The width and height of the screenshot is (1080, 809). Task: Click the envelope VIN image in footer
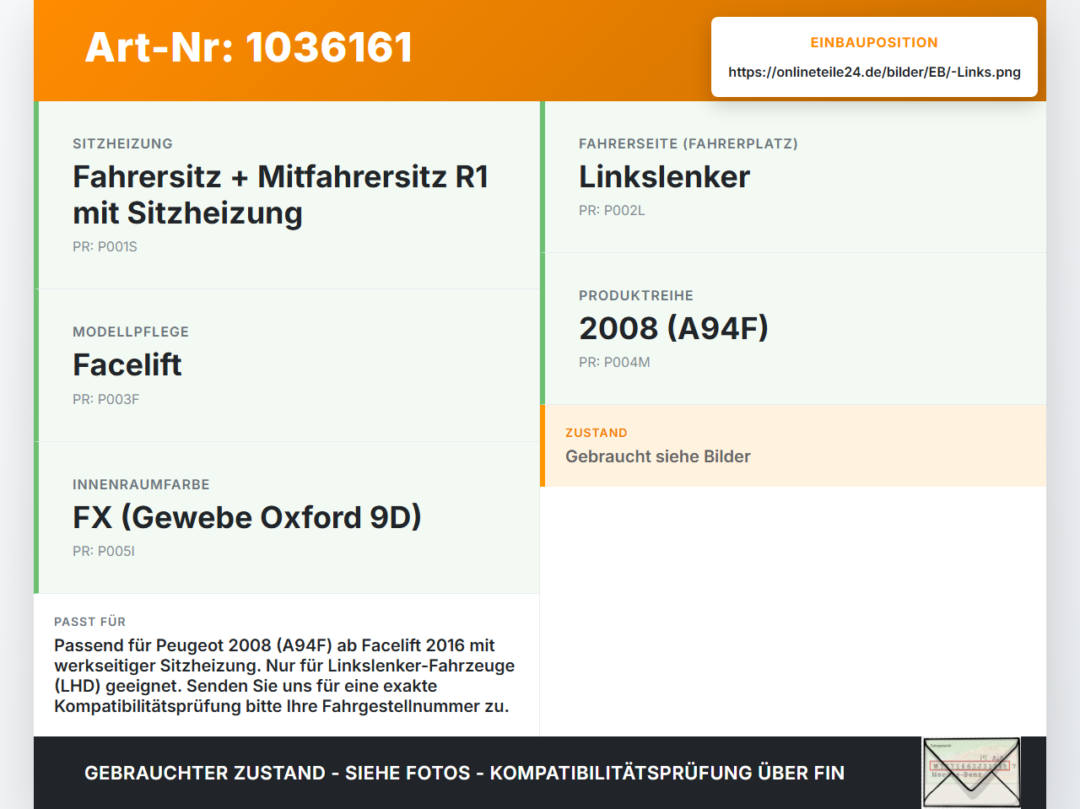click(971, 773)
